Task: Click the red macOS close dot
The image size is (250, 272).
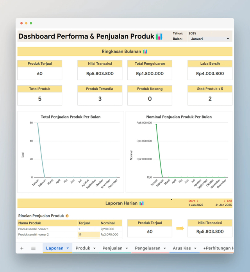Action: [21, 23]
